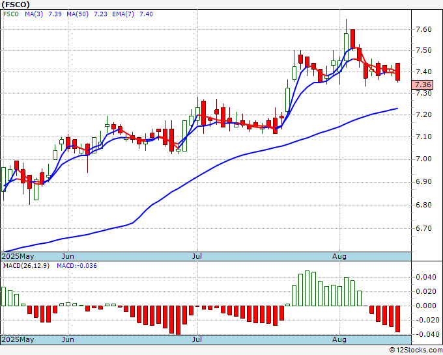The width and height of the screenshot is (443, 355).
Task: Click the 7.60 price axis label
Action: tap(423, 29)
